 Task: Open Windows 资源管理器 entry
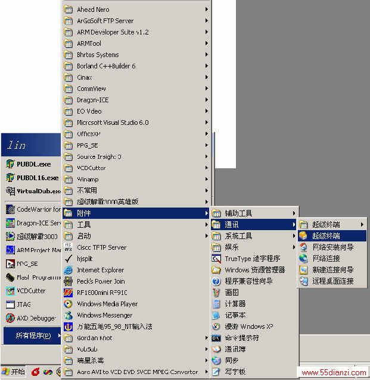tap(253, 270)
